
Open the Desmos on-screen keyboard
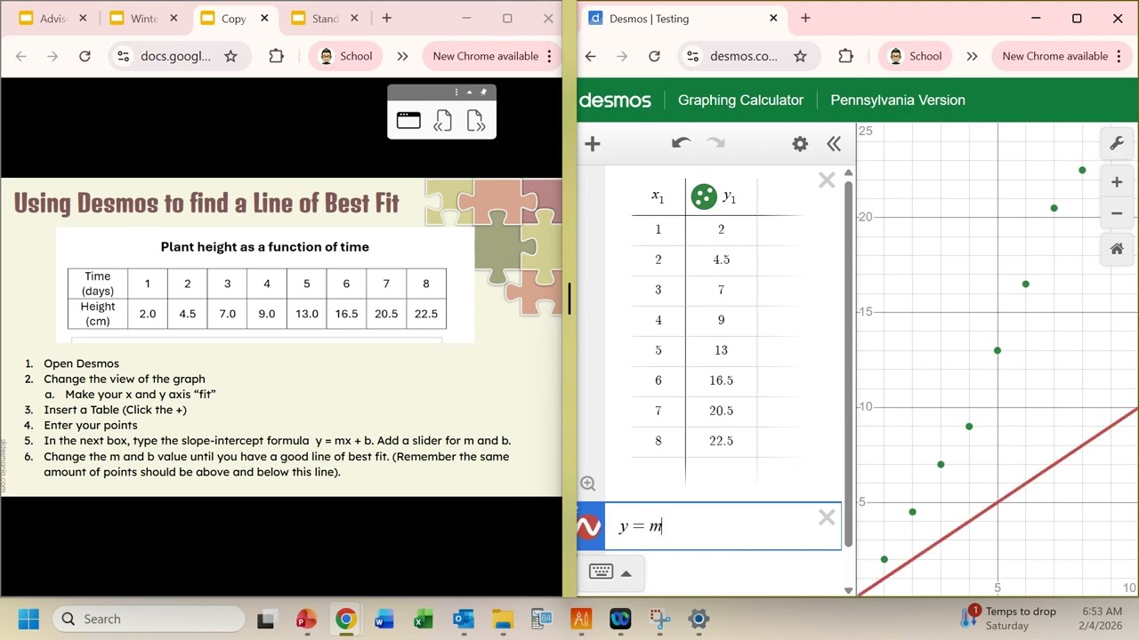pyautogui.click(x=601, y=572)
